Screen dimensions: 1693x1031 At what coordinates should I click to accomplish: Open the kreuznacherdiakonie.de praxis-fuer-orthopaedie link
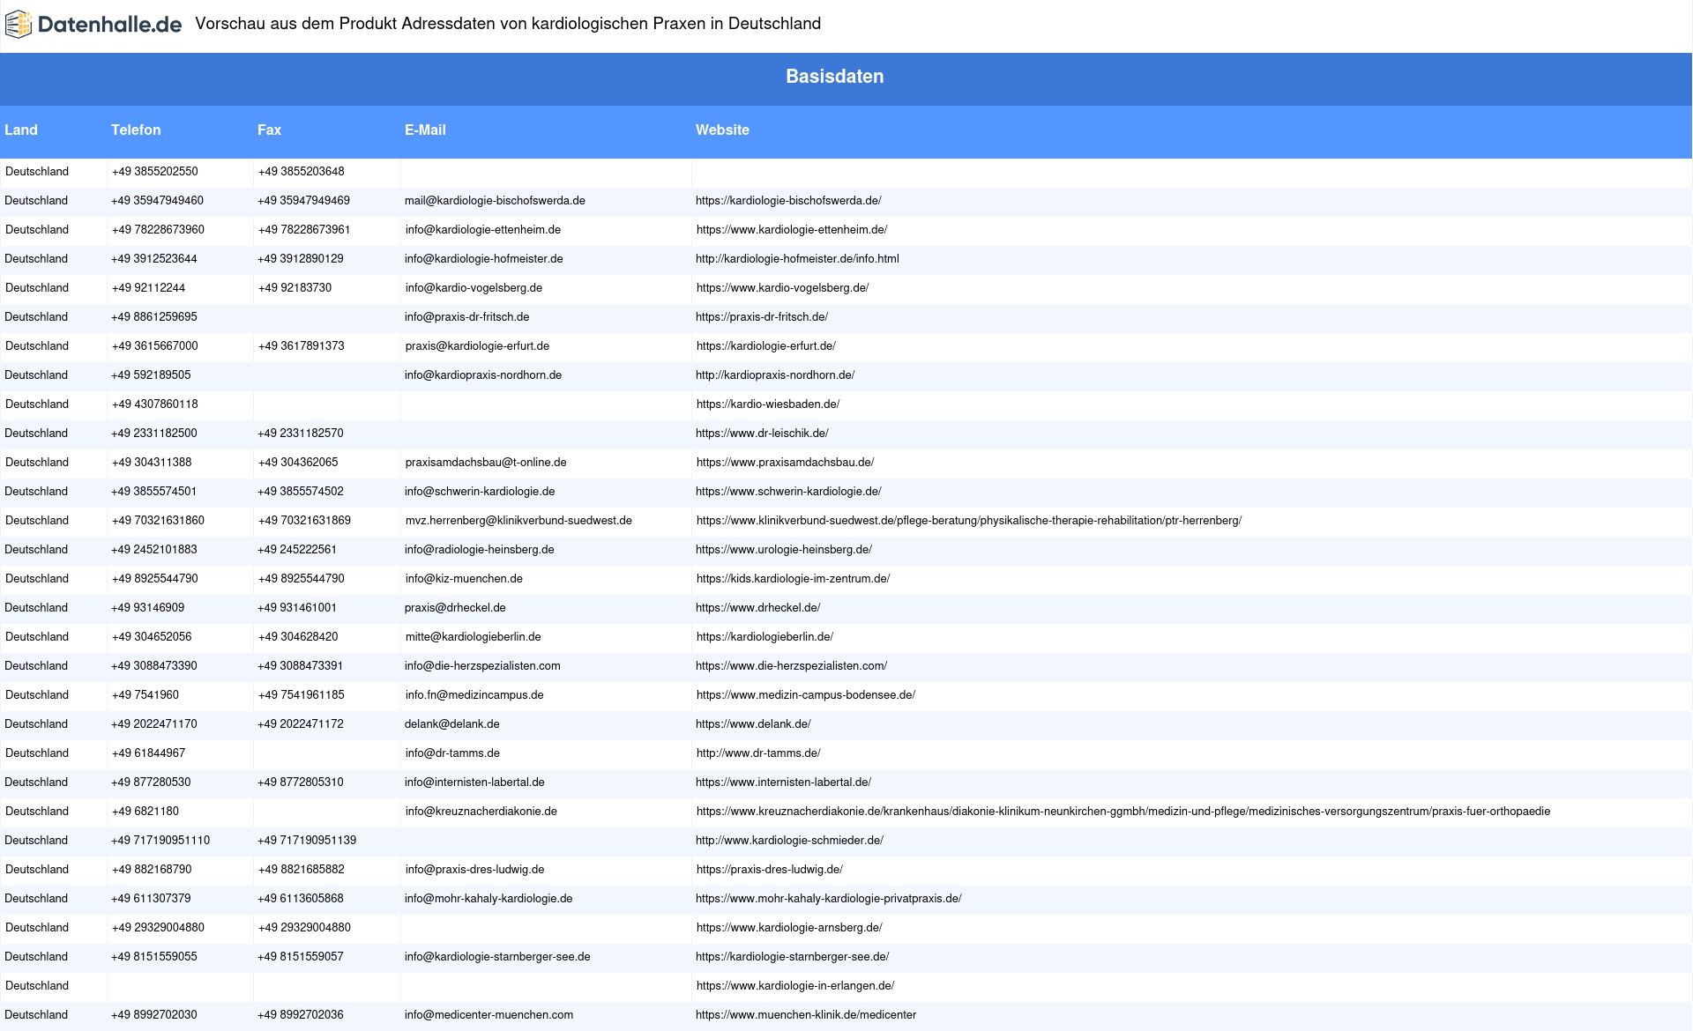coord(1123,812)
